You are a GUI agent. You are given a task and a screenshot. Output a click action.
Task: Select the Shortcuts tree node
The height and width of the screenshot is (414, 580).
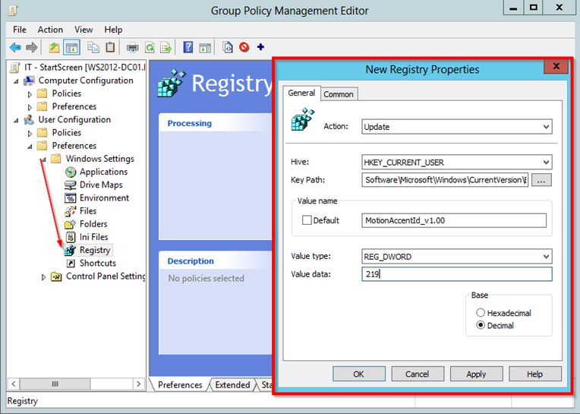pos(98,263)
